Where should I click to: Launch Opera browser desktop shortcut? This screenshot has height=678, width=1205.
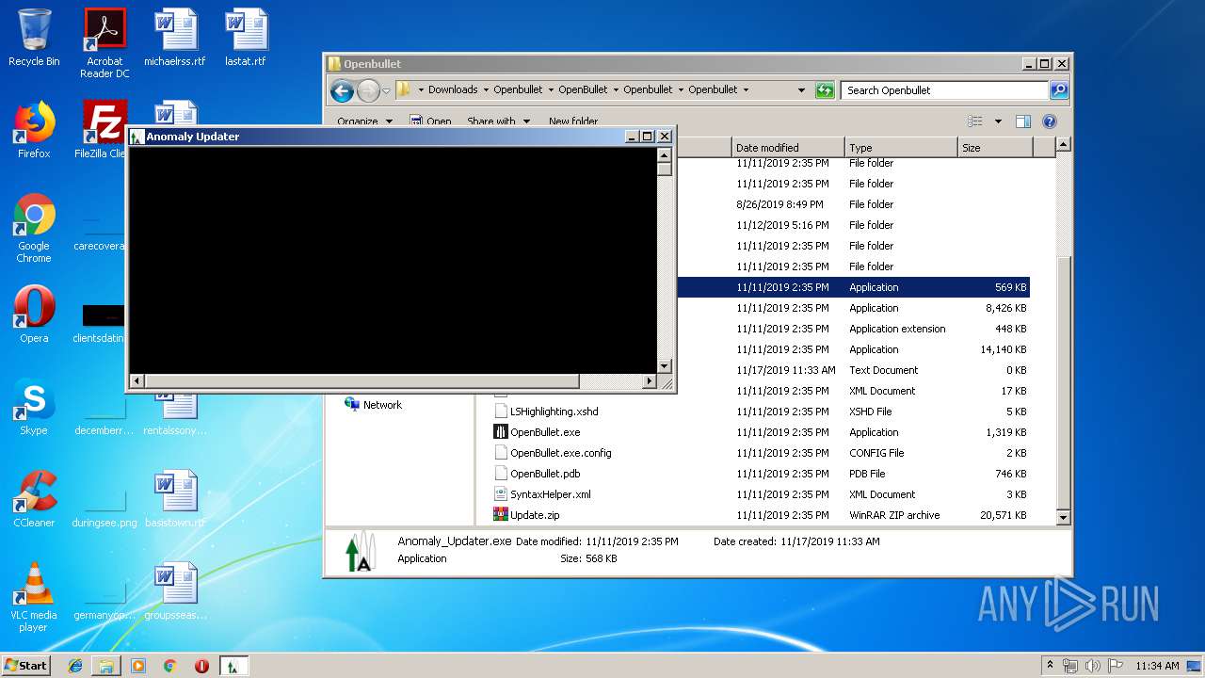point(34,315)
